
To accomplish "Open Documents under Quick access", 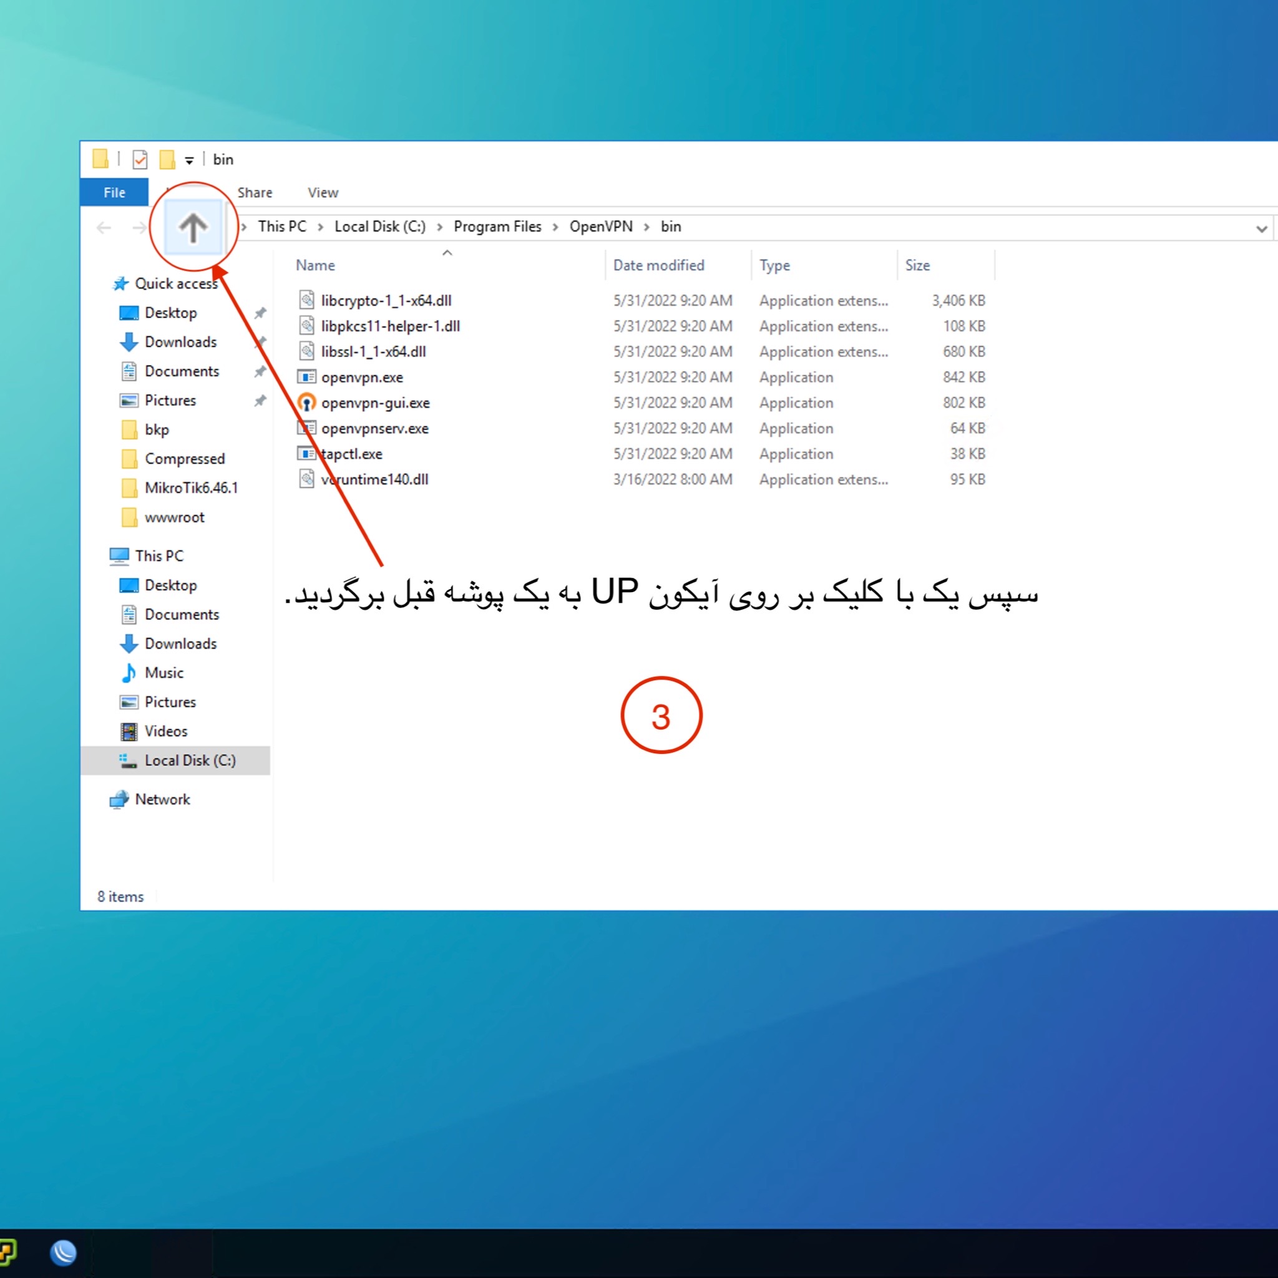I will coord(182,371).
